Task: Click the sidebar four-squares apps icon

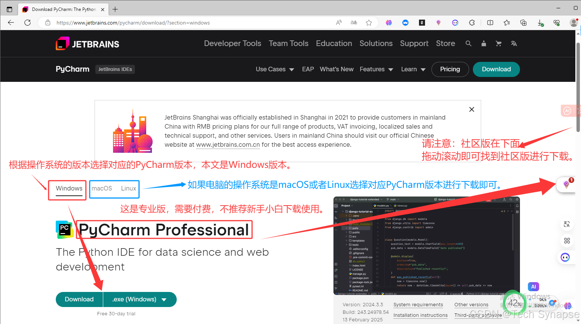Action: [x=567, y=241]
